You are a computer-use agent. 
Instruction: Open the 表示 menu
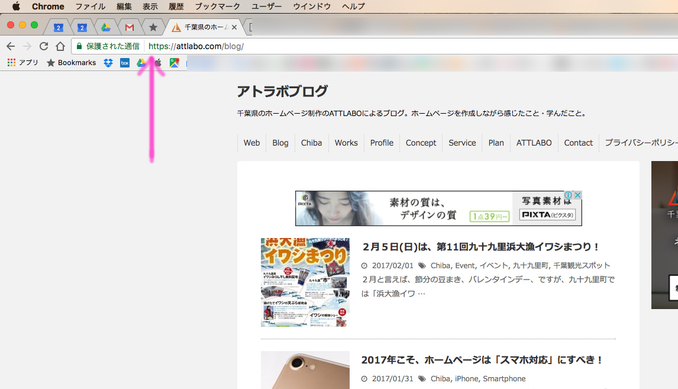150,7
